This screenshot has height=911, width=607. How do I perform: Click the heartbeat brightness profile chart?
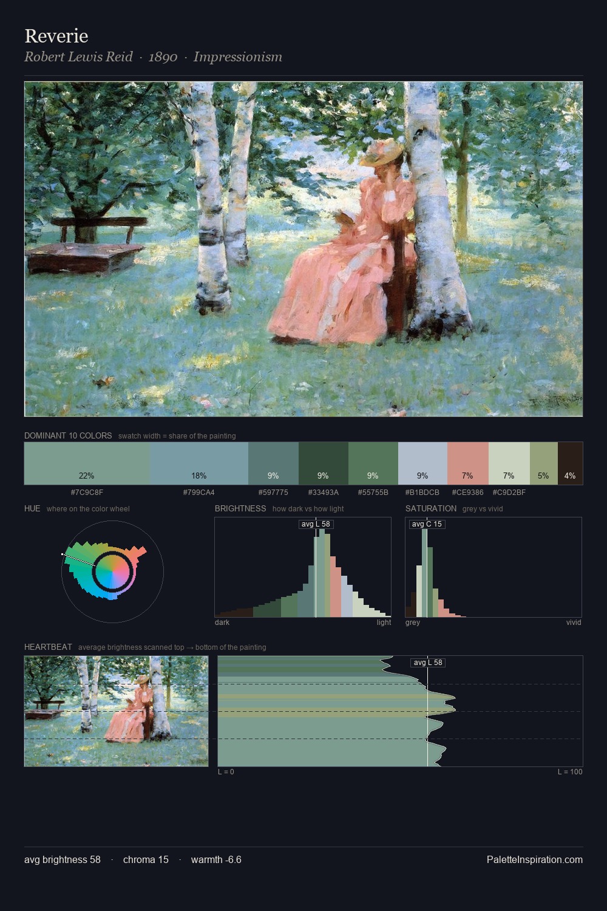[x=400, y=711]
